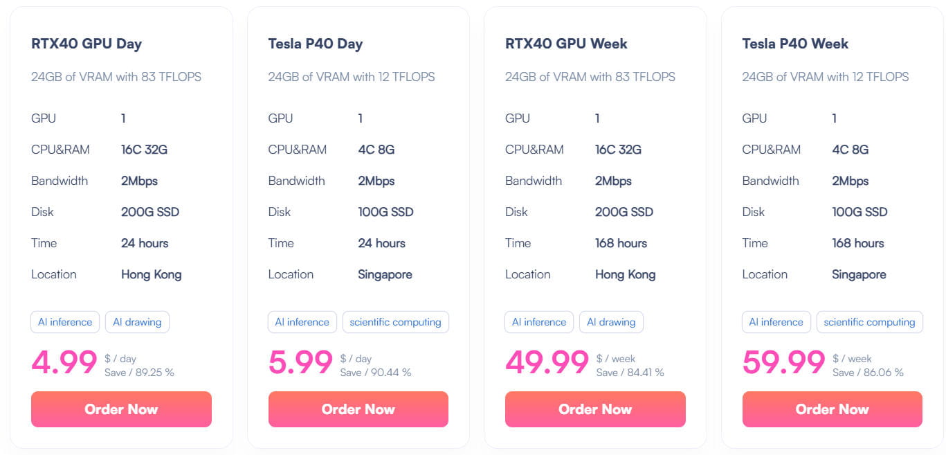Select AI inference tag in RTX40 GPU Week card

(x=539, y=322)
